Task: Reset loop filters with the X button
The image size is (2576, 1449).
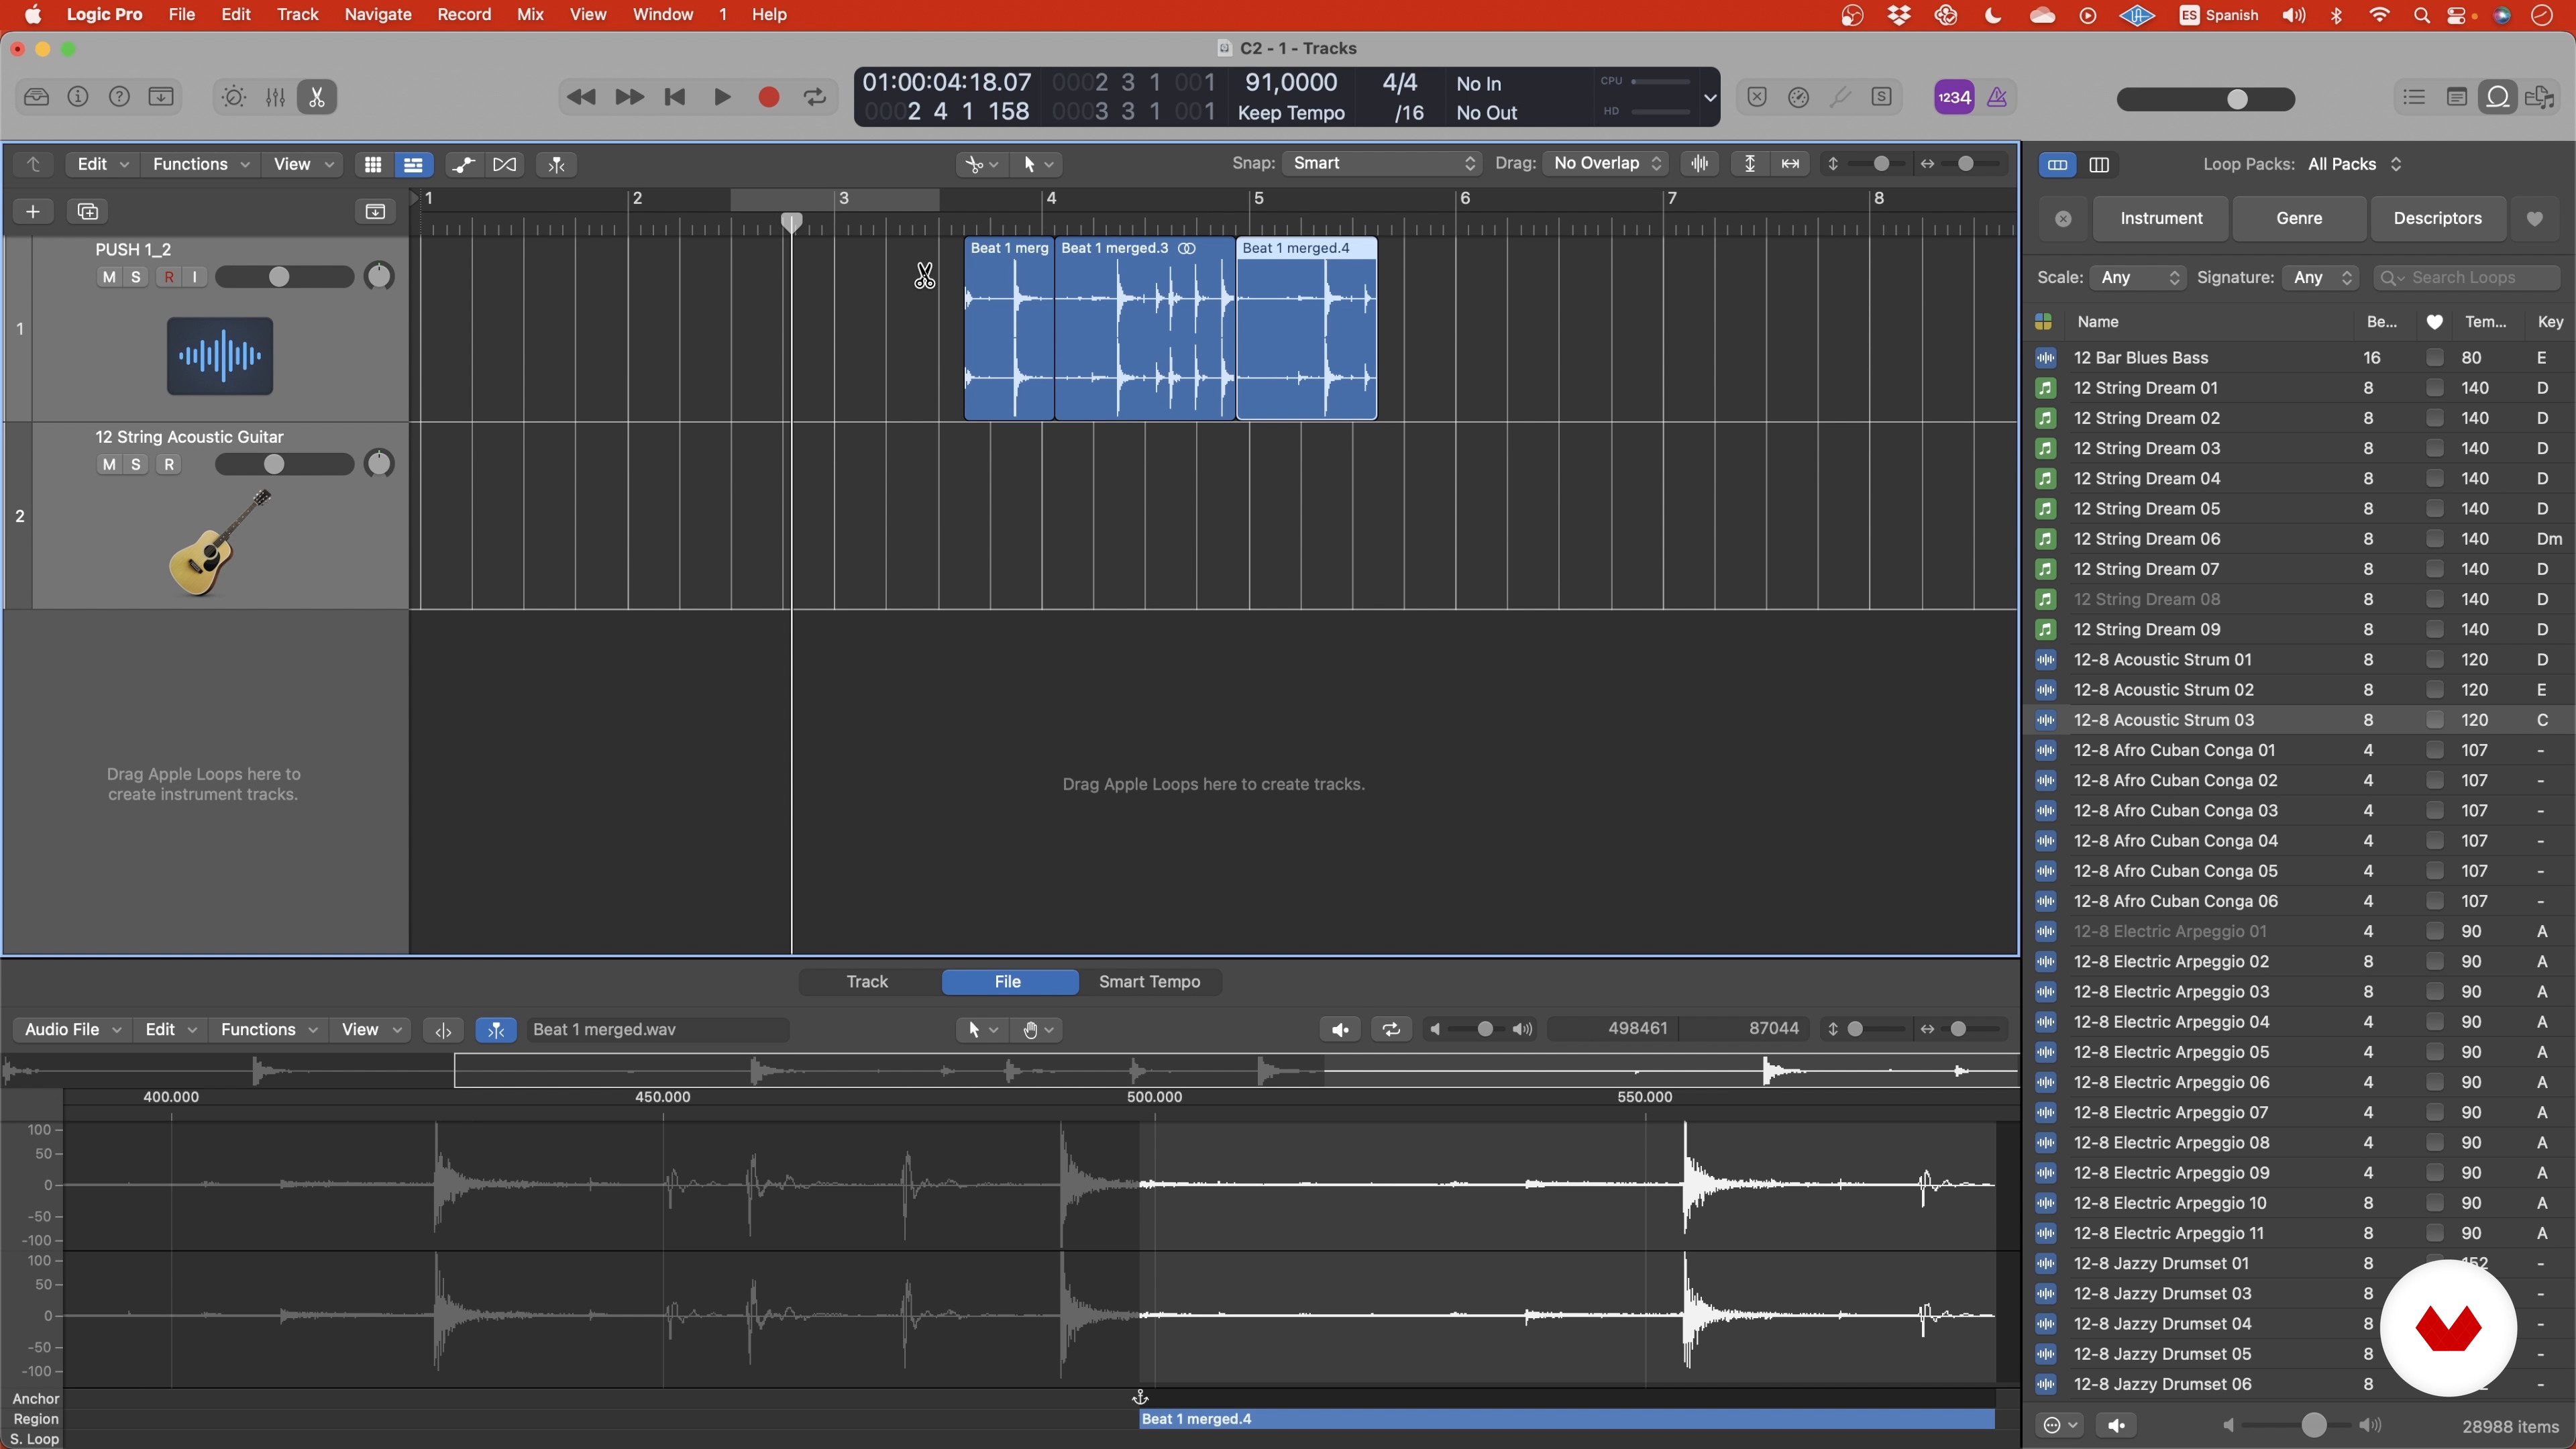Action: click(x=2063, y=219)
